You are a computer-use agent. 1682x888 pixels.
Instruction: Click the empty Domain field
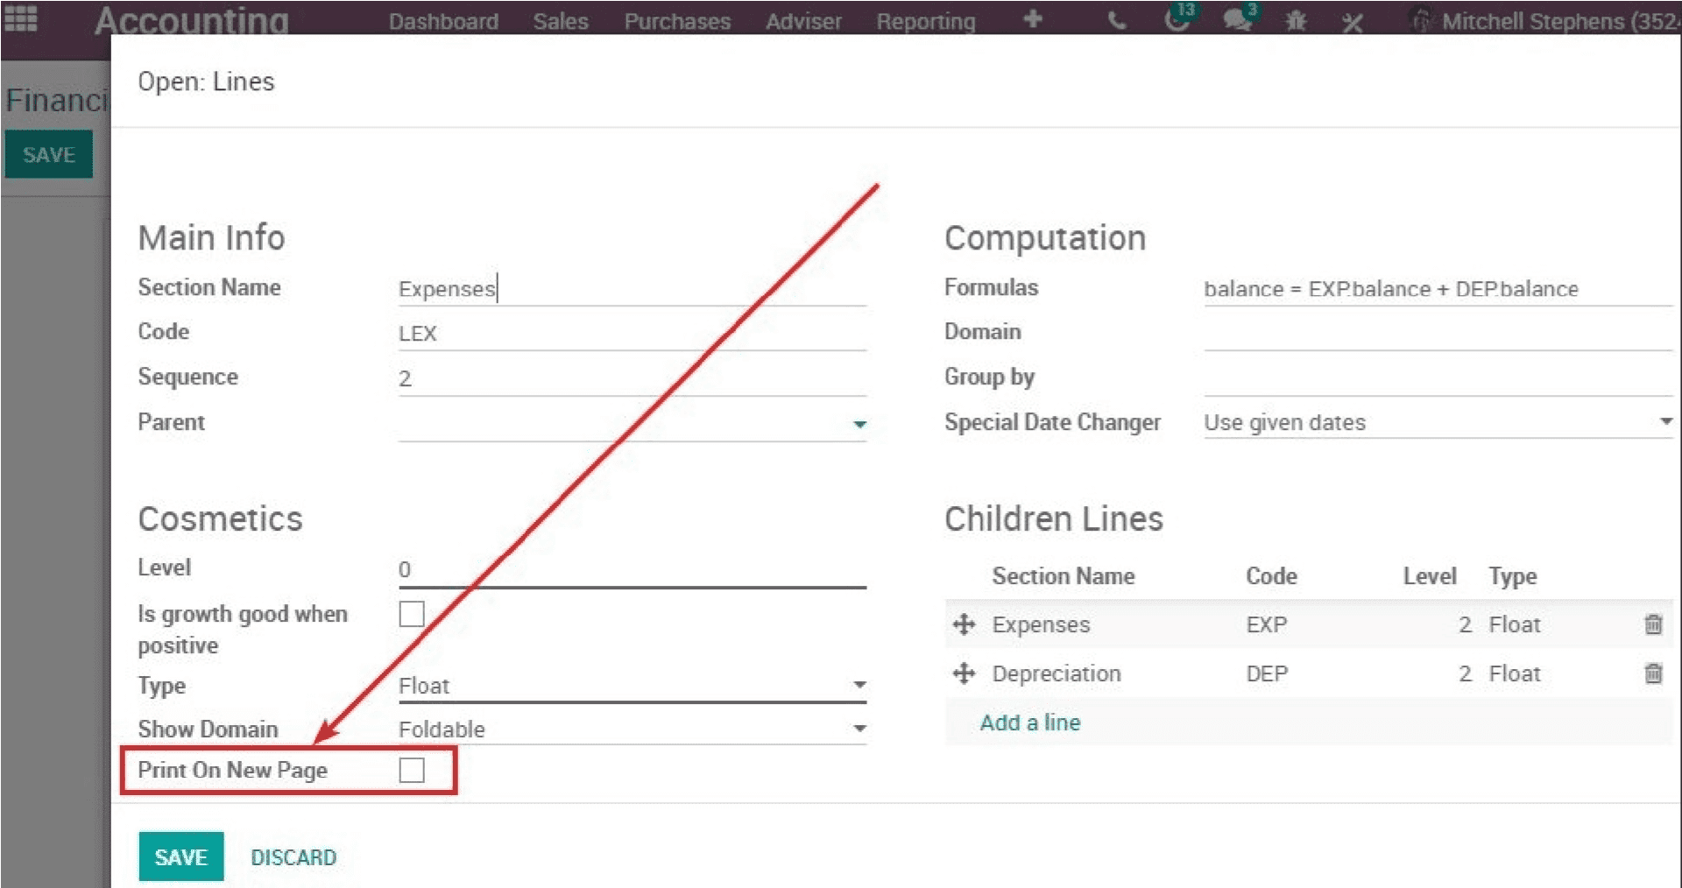[x=1438, y=334]
